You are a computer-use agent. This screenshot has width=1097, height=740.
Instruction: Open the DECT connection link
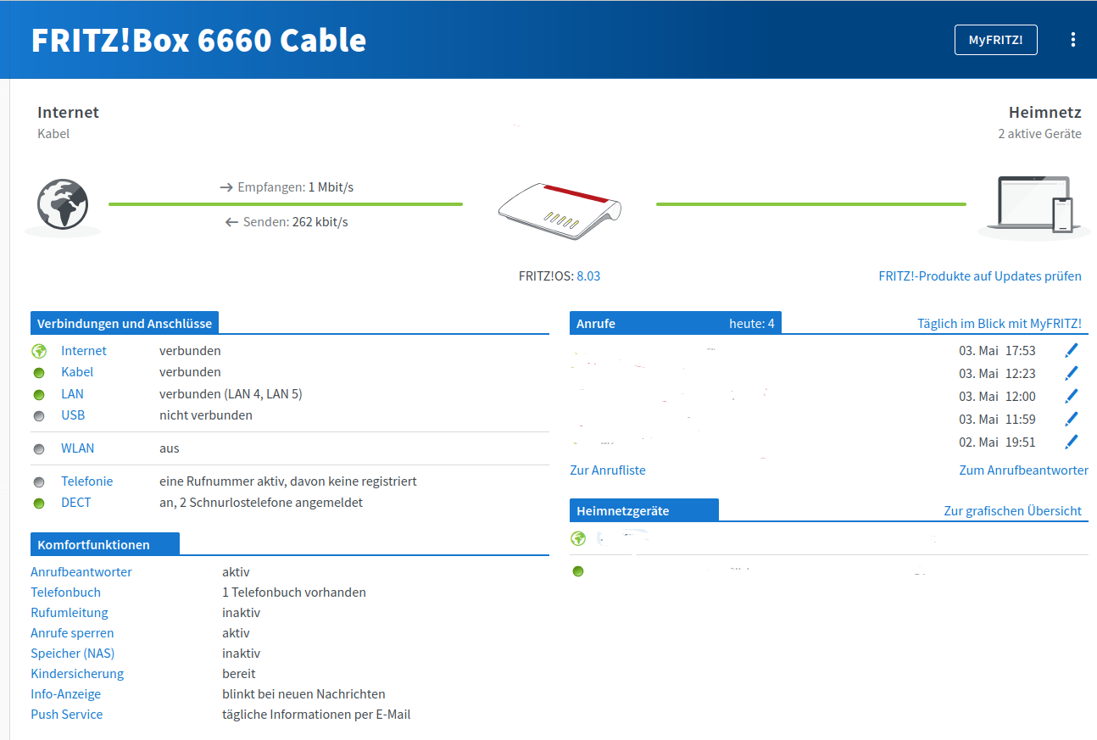pos(75,503)
